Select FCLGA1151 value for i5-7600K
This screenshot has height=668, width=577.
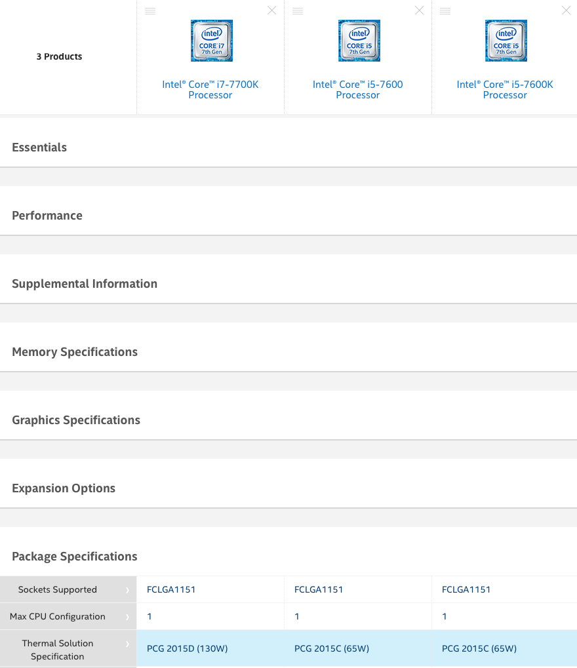pos(466,589)
